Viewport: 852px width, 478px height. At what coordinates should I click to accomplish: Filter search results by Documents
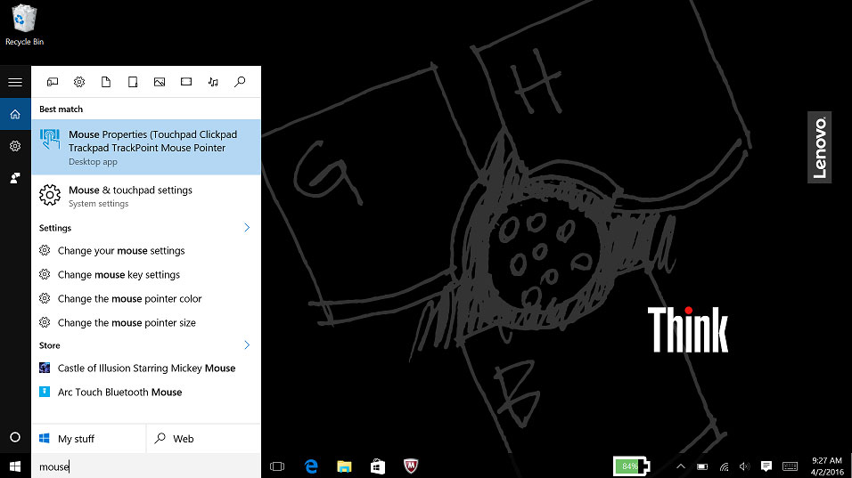point(106,82)
